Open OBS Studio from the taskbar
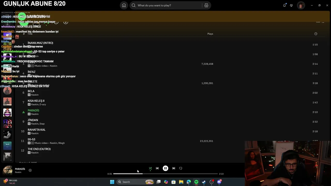The width and height of the screenshot is (331, 186). (x=212, y=182)
